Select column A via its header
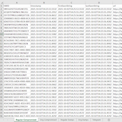This screenshot has height=122, width=122. tap(17, 3)
